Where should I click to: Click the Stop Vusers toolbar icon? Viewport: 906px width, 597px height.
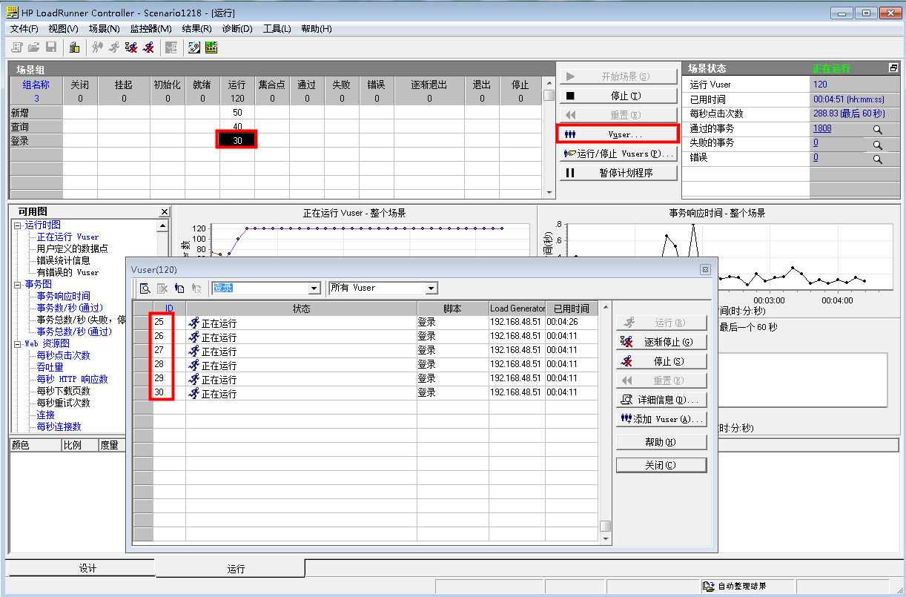pos(149,47)
